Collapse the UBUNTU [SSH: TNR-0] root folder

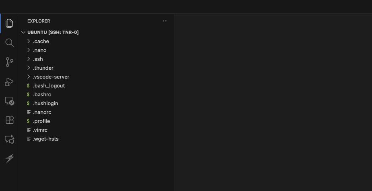pos(97,32)
